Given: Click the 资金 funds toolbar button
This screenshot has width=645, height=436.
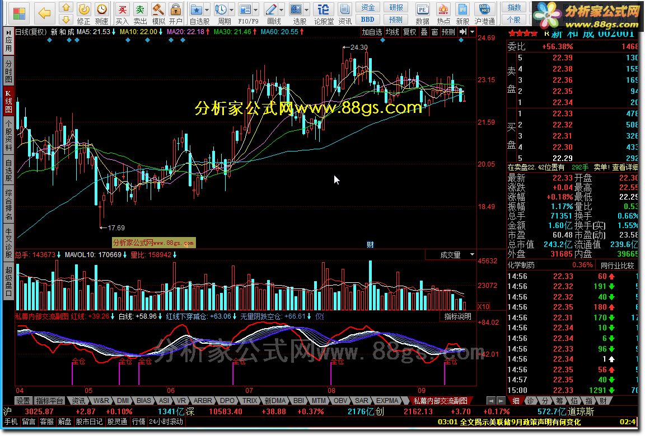Looking at the screenshot, I should click(x=368, y=7).
